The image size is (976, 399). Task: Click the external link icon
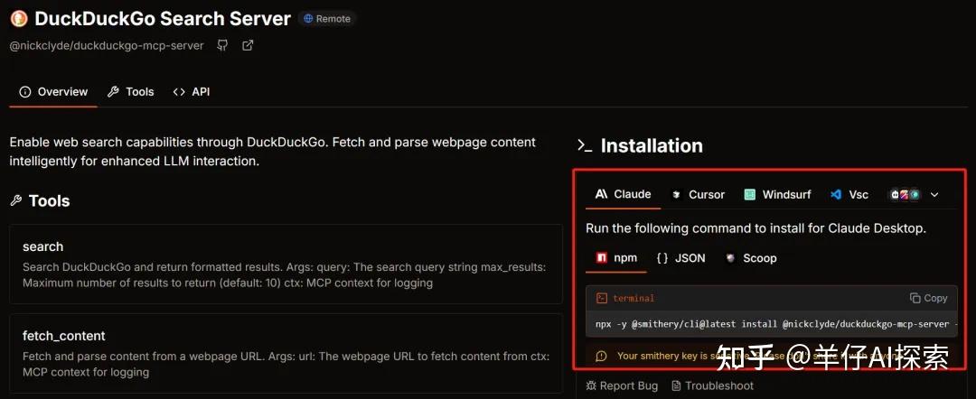[248, 45]
